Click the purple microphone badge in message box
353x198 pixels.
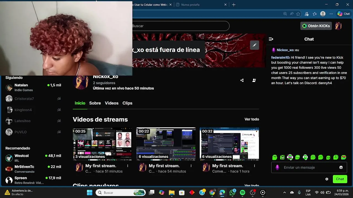coord(277,167)
